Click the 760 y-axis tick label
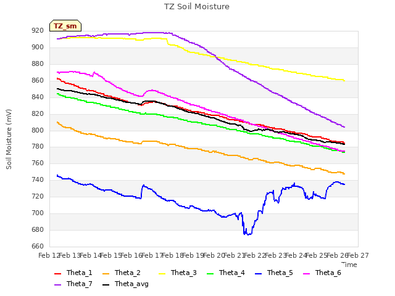 (x=38, y=163)
